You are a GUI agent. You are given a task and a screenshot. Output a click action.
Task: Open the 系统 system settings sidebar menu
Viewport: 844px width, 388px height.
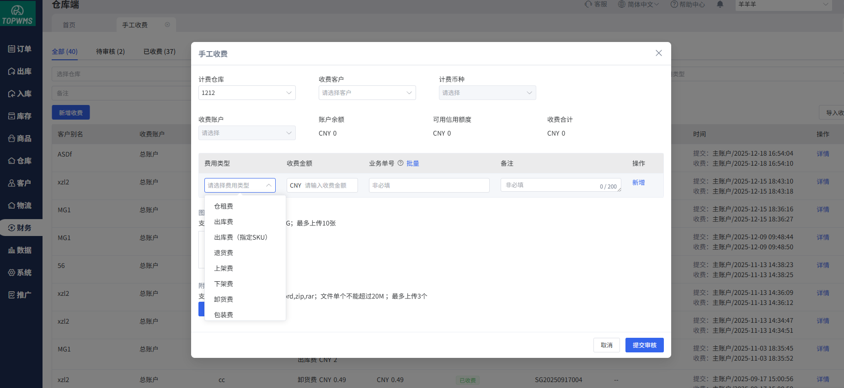point(20,273)
